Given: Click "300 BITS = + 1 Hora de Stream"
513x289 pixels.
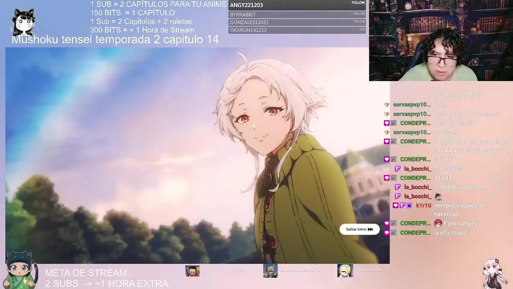Looking at the screenshot, I should [x=142, y=30].
